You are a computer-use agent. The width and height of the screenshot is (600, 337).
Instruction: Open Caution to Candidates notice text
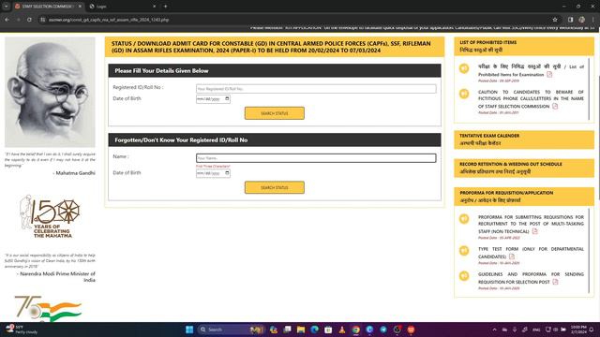coord(531,99)
